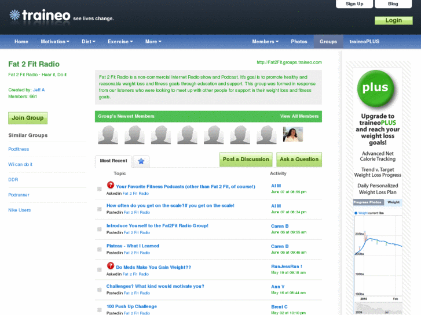Open the Fat2Fit.groups.traineo.com URL link
The image size is (421, 315).
(289, 62)
